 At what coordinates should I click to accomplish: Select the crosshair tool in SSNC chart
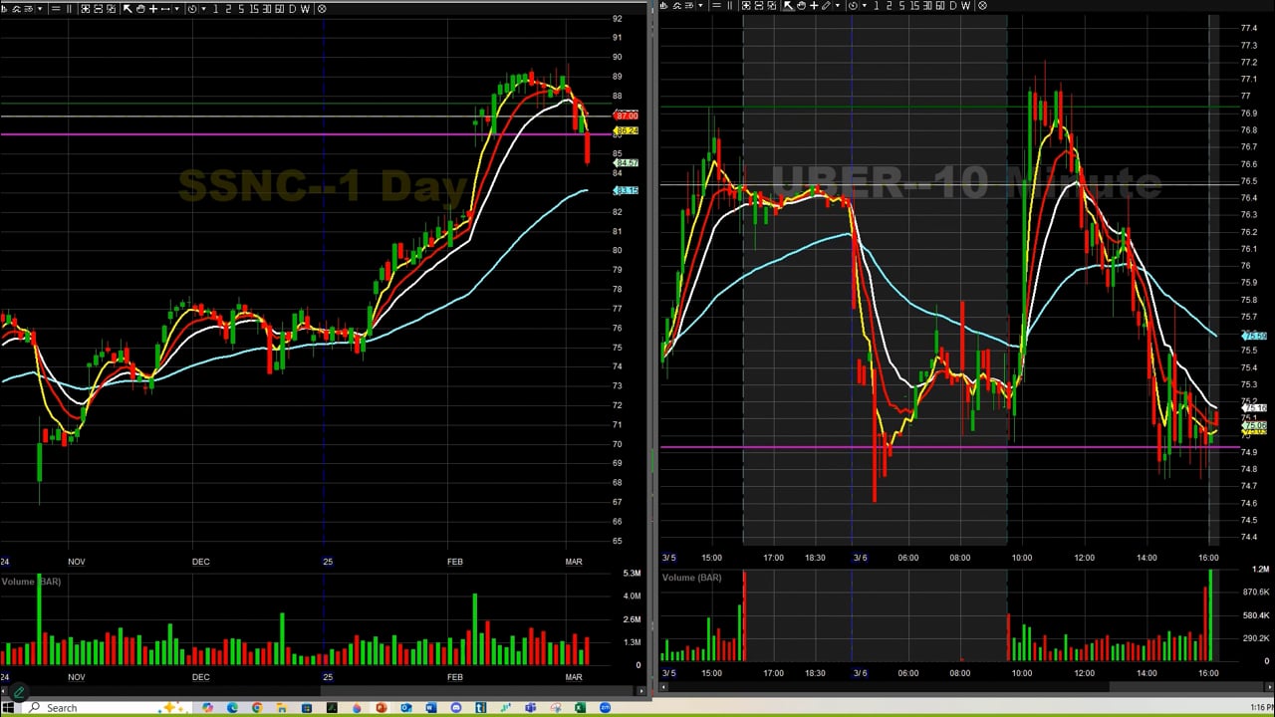click(x=153, y=9)
